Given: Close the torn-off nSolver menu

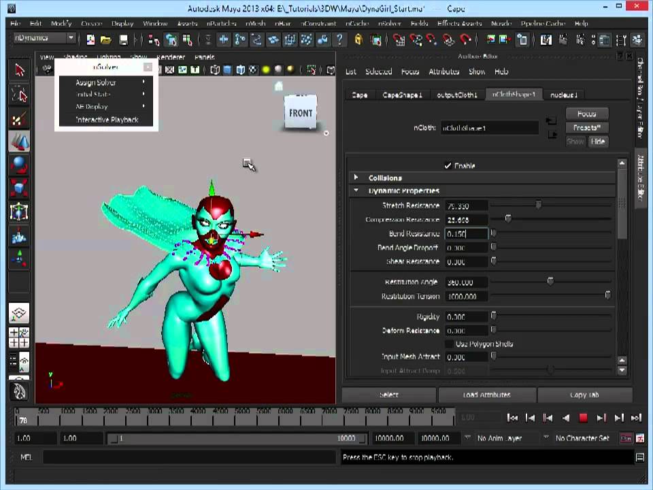Looking at the screenshot, I should pyautogui.click(x=148, y=67).
